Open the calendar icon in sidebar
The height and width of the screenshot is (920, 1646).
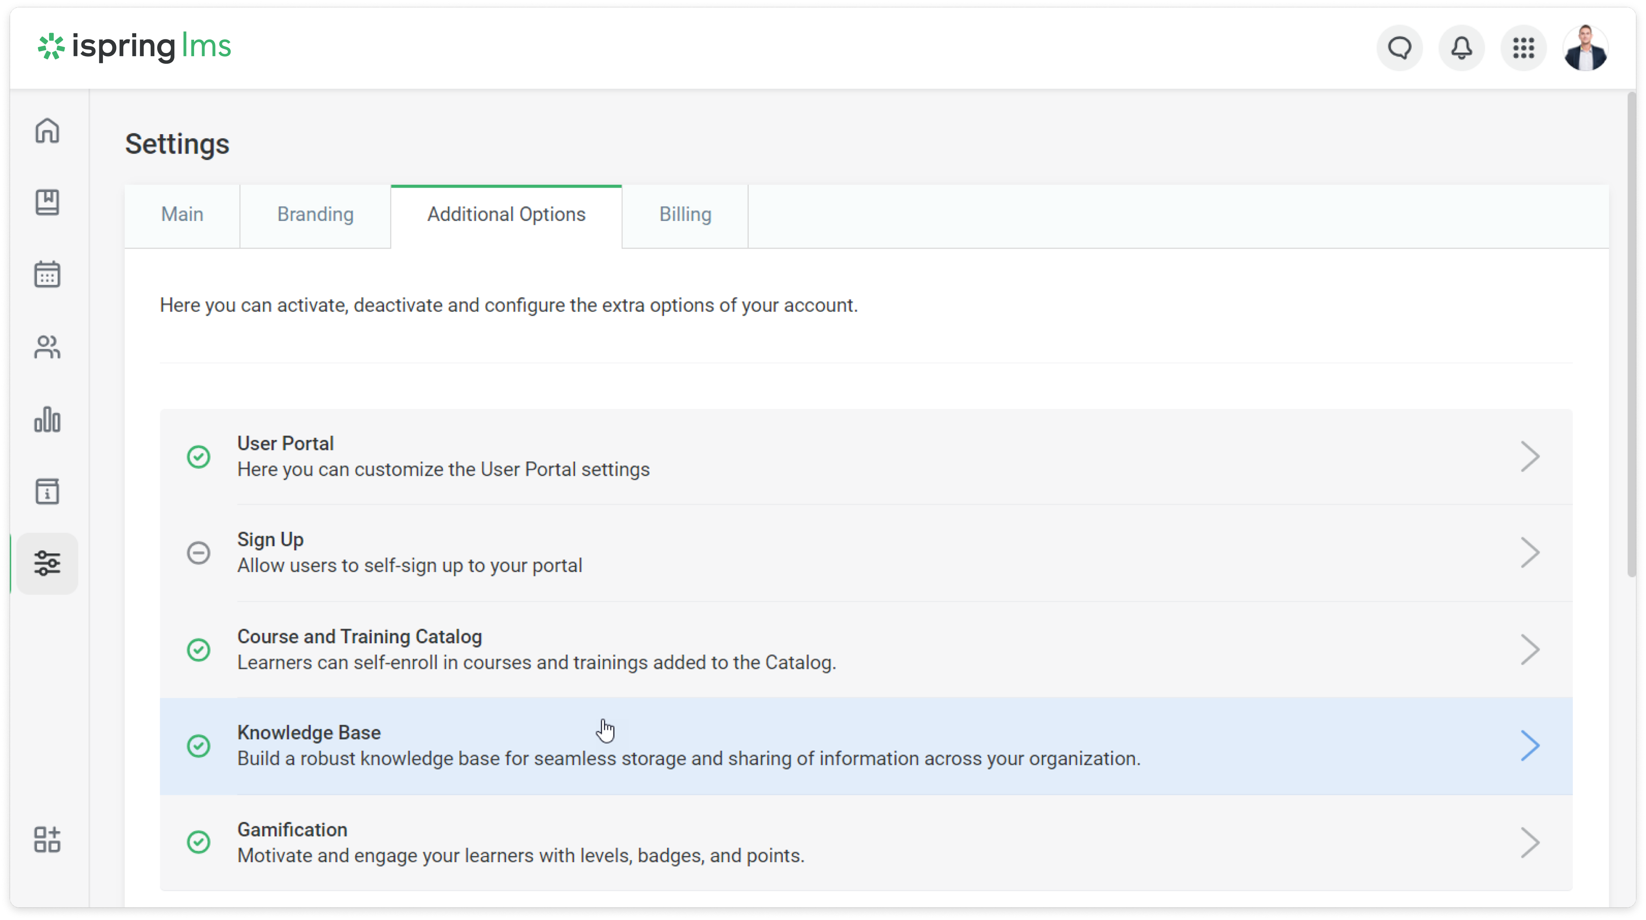click(47, 275)
